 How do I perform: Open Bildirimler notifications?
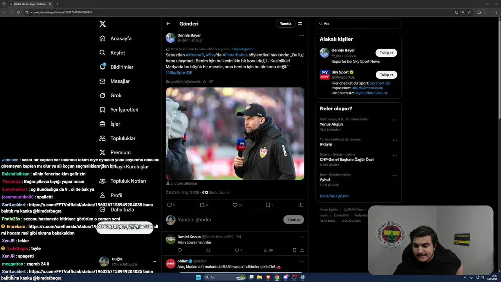tap(117, 67)
